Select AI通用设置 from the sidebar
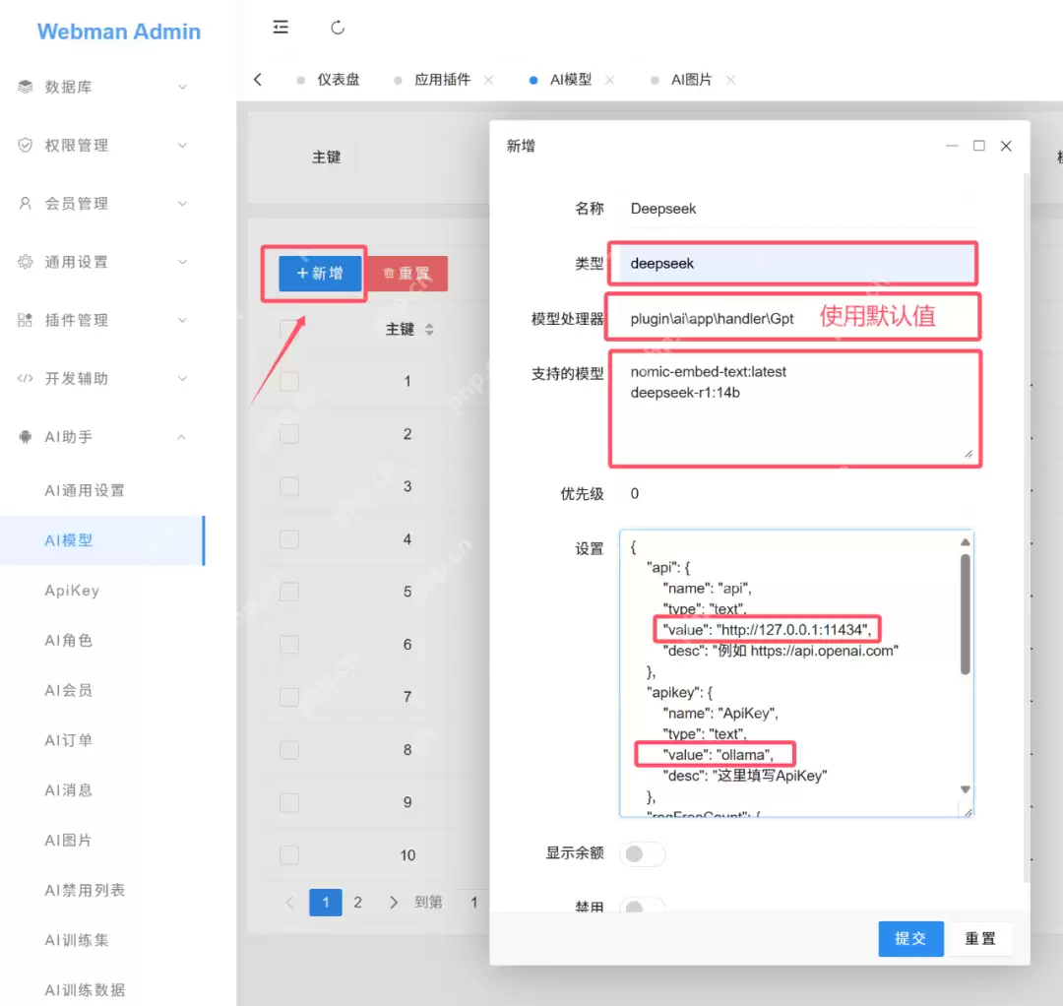This screenshot has width=1063, height=1006. click(87, 489)
